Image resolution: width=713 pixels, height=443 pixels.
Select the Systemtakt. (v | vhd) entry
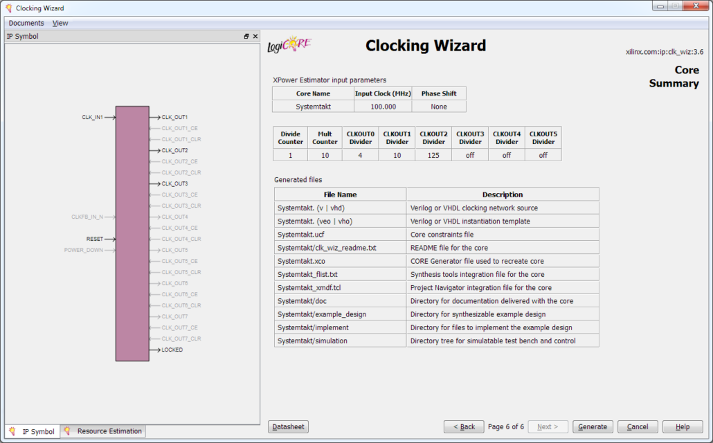(311, 208)
